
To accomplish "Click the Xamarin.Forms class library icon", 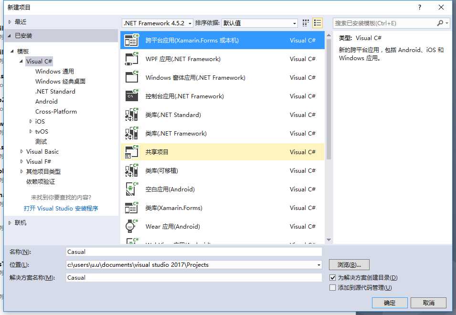I will [x=131, y=208].
